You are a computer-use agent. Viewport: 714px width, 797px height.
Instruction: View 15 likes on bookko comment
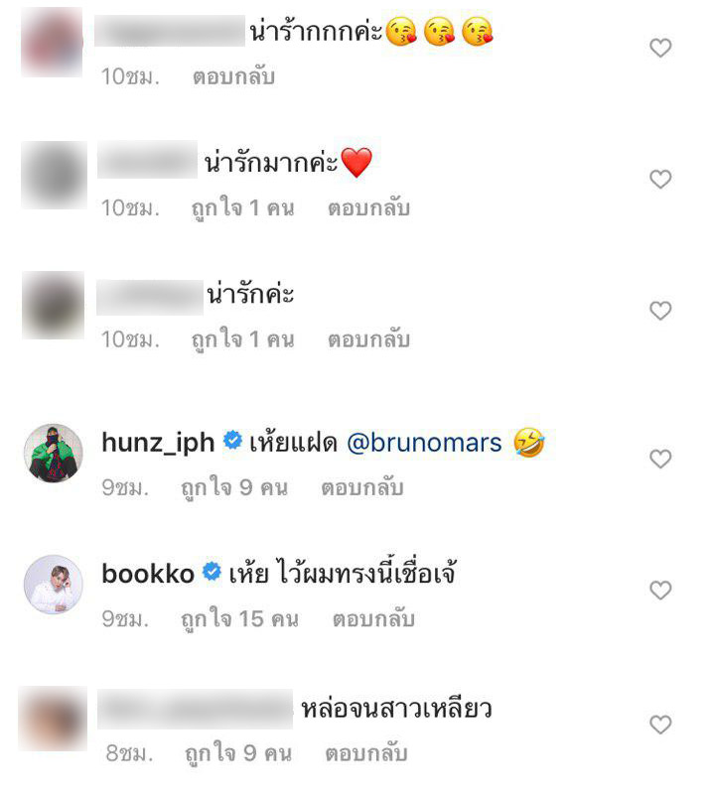(x=239, y=619)
